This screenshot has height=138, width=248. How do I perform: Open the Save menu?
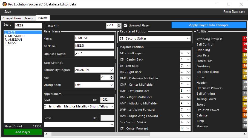(x=8, y=12)
